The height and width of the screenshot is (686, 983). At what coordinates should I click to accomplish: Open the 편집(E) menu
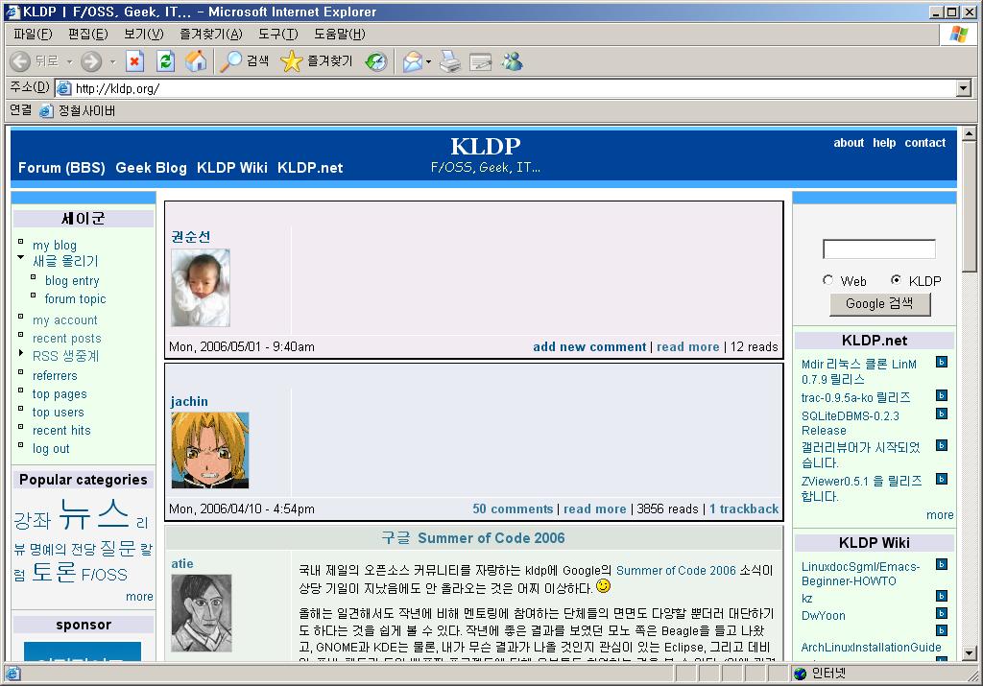(x=87, y=34)
